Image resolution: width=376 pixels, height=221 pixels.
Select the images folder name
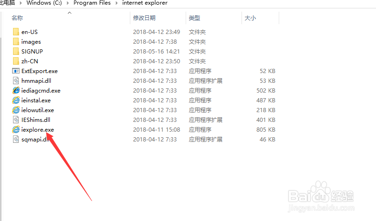coord(31,42)
